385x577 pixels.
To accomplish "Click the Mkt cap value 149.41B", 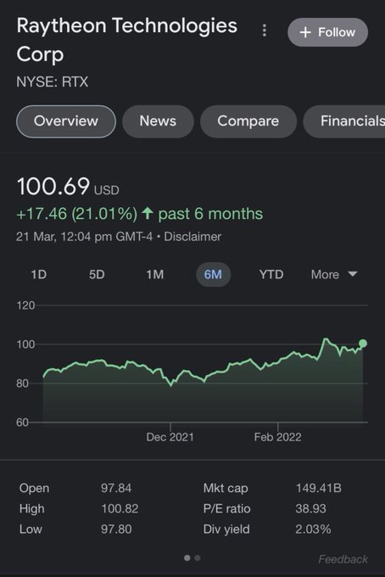I will click(x=319, y=488).
